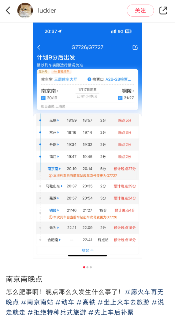Follow the author with 关注 button
The image size is (175, 321).
(x=140, y=10)
